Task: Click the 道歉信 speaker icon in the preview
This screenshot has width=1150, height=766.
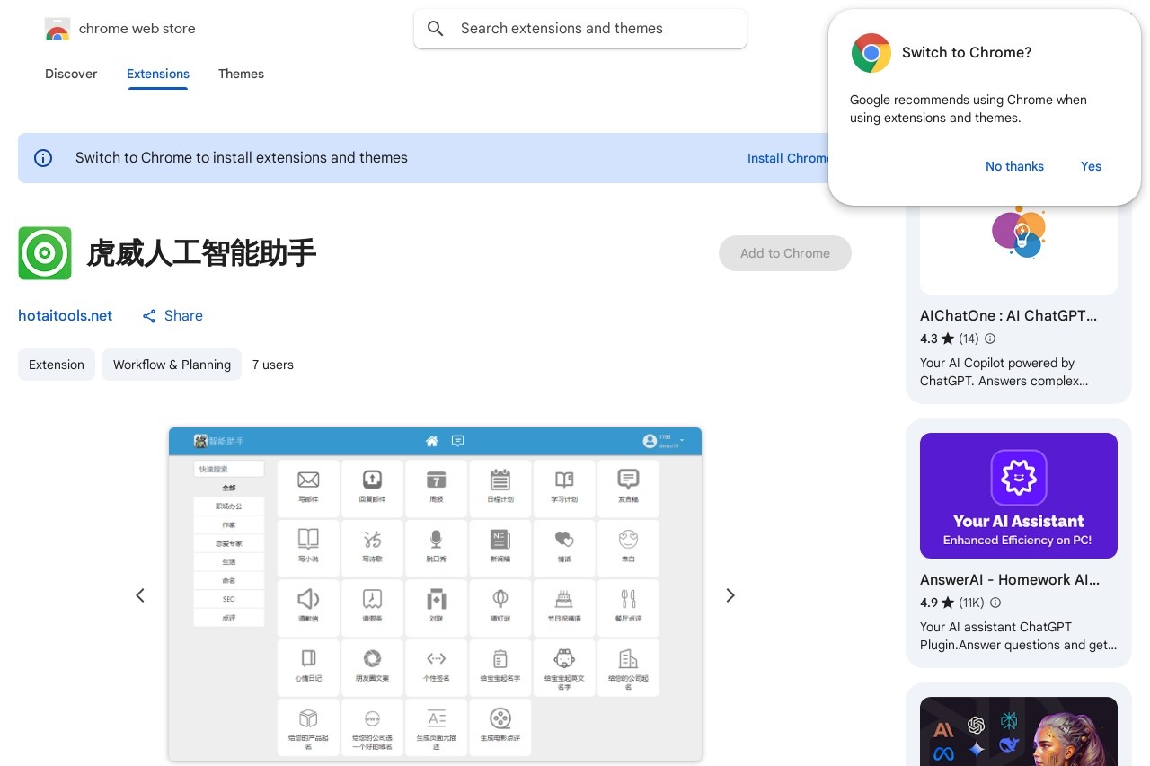Action: (x=308, y=599)
